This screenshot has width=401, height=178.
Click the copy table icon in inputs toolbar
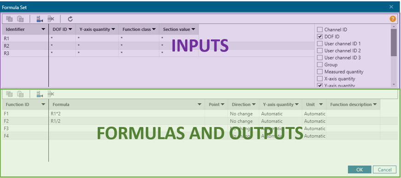click(x=10, y=19)
